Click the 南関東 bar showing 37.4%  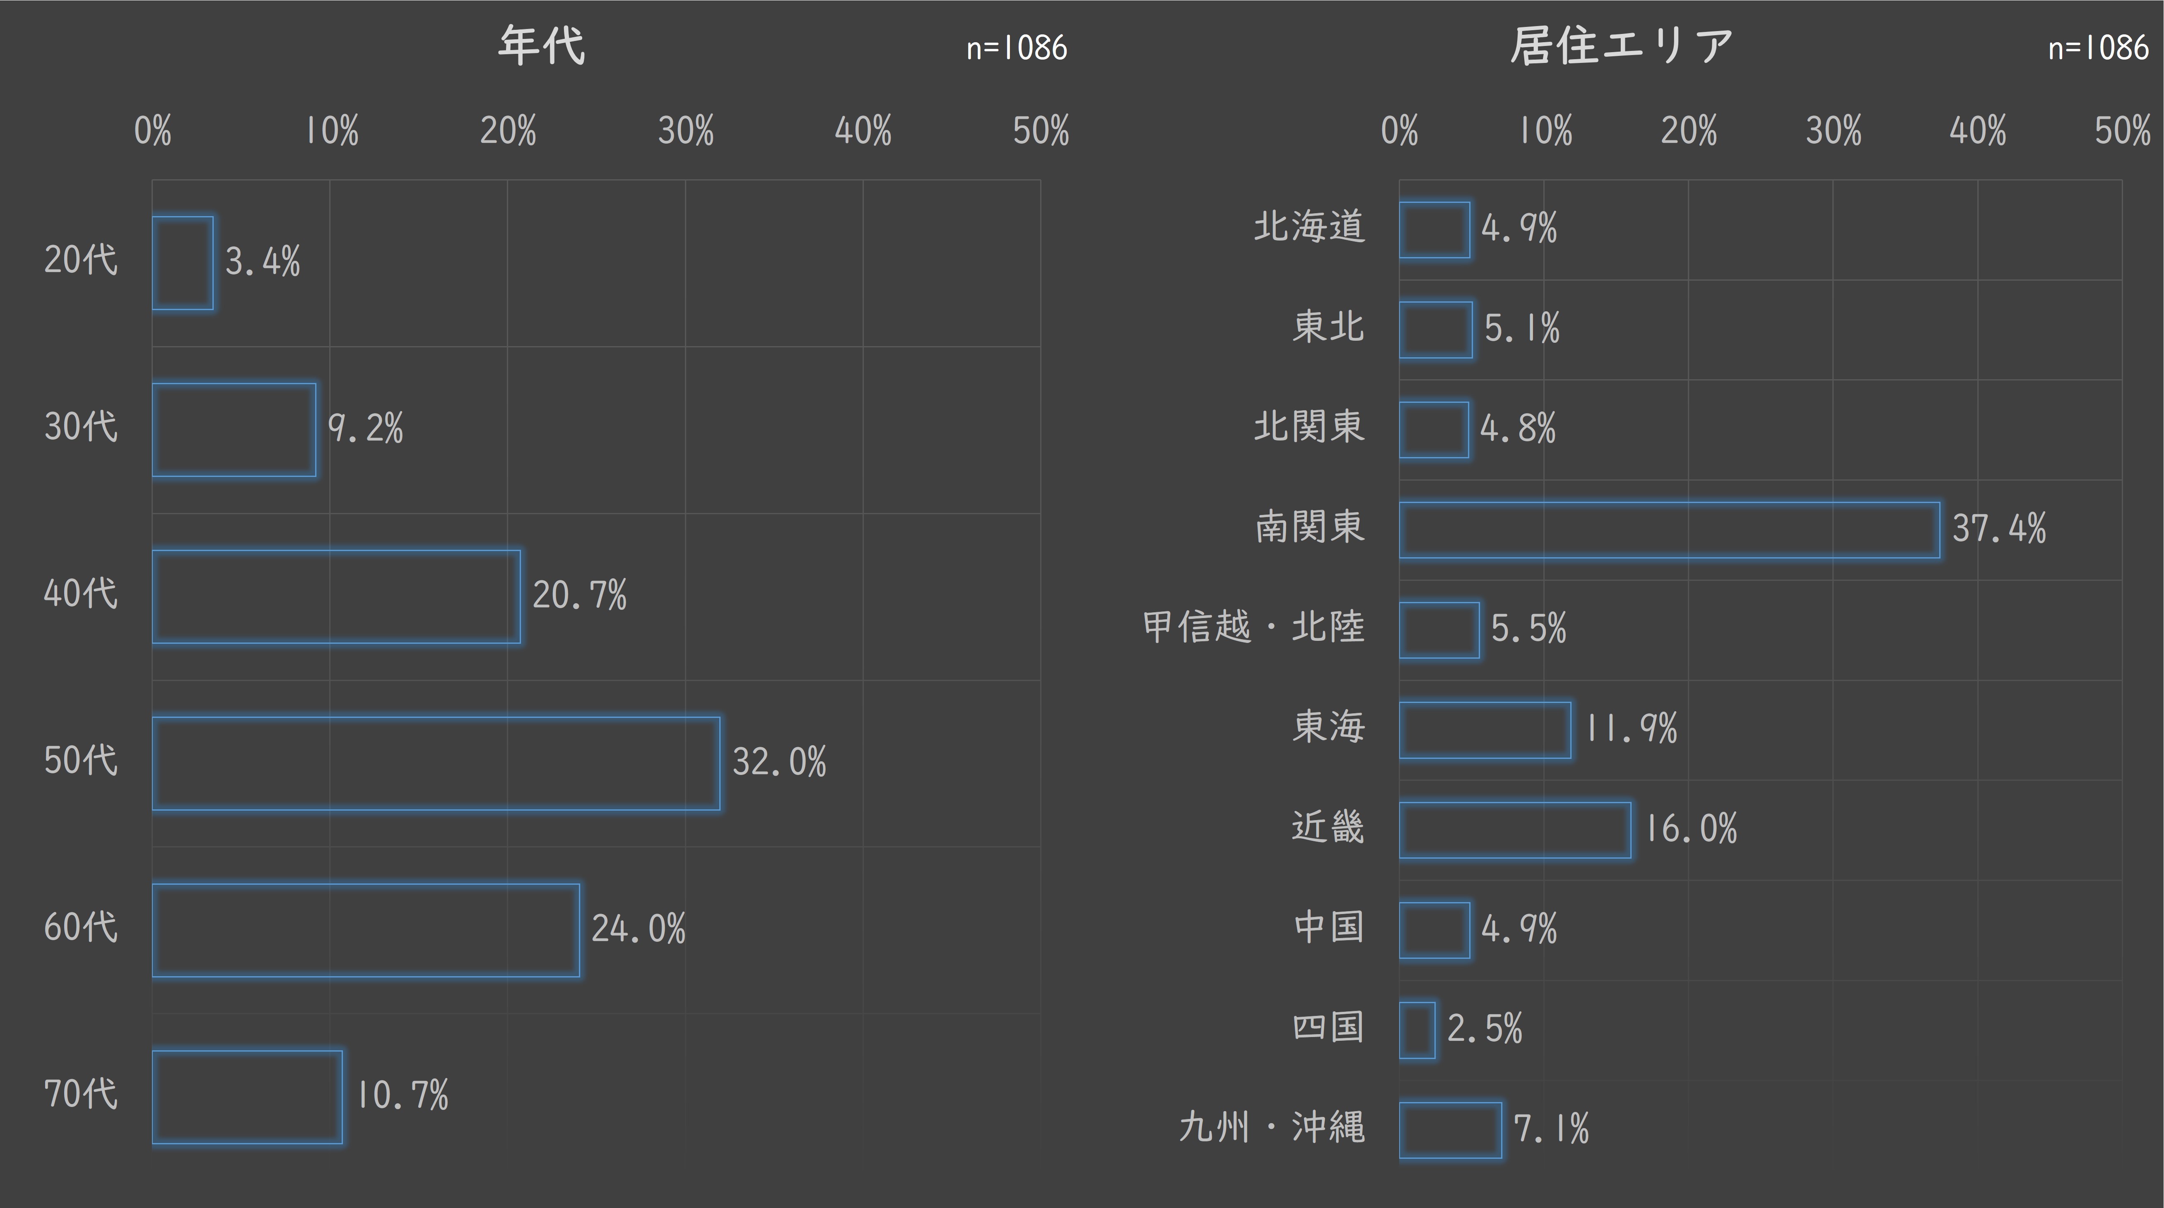tap(1669, 530)
